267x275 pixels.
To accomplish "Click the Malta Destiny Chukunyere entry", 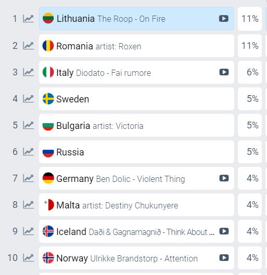I will [x=136, y=205].
